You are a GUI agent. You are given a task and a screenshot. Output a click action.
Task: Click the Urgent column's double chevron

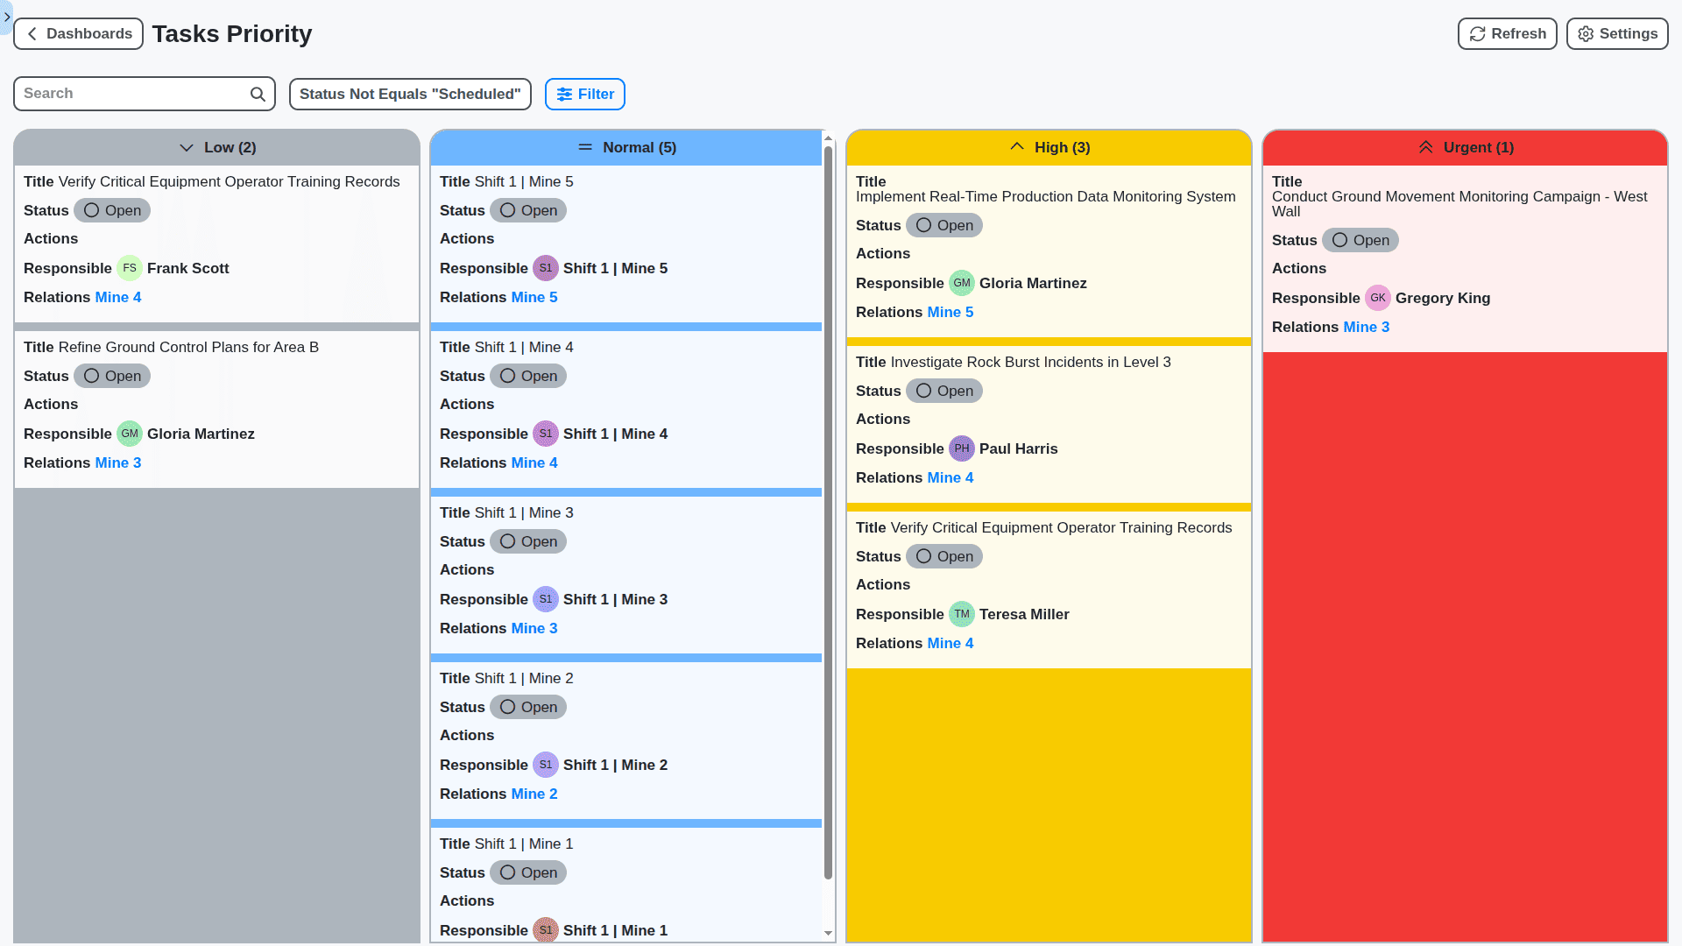point(1425,147)
